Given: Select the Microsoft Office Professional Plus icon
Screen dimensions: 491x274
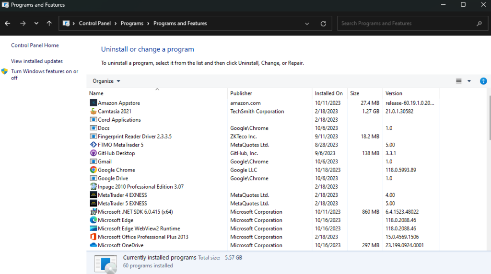Looking at the screenshot, I should pos(94,237).
